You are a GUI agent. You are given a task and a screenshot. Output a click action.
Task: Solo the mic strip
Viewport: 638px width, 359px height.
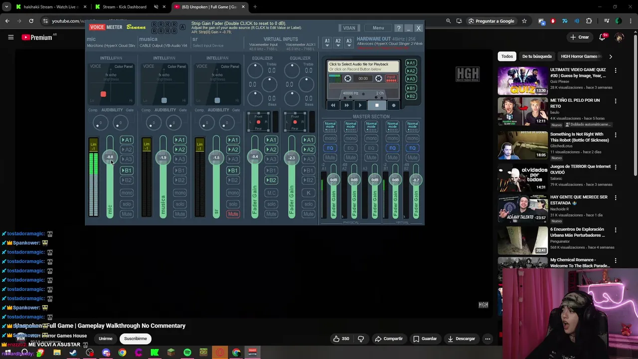click(x=127, y=204)
